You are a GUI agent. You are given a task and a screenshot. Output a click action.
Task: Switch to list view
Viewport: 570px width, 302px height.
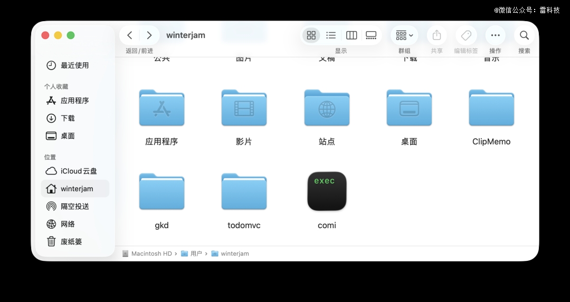pos(331,35)
